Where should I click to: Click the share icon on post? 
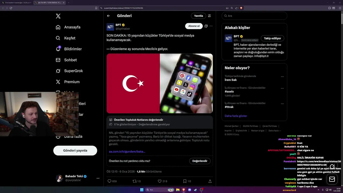[x=210, y=181]
